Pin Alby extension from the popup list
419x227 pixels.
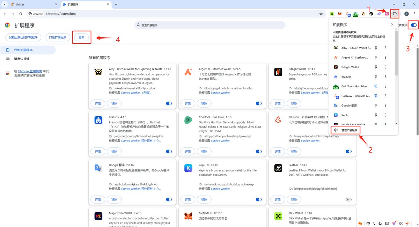pos(376,48)
